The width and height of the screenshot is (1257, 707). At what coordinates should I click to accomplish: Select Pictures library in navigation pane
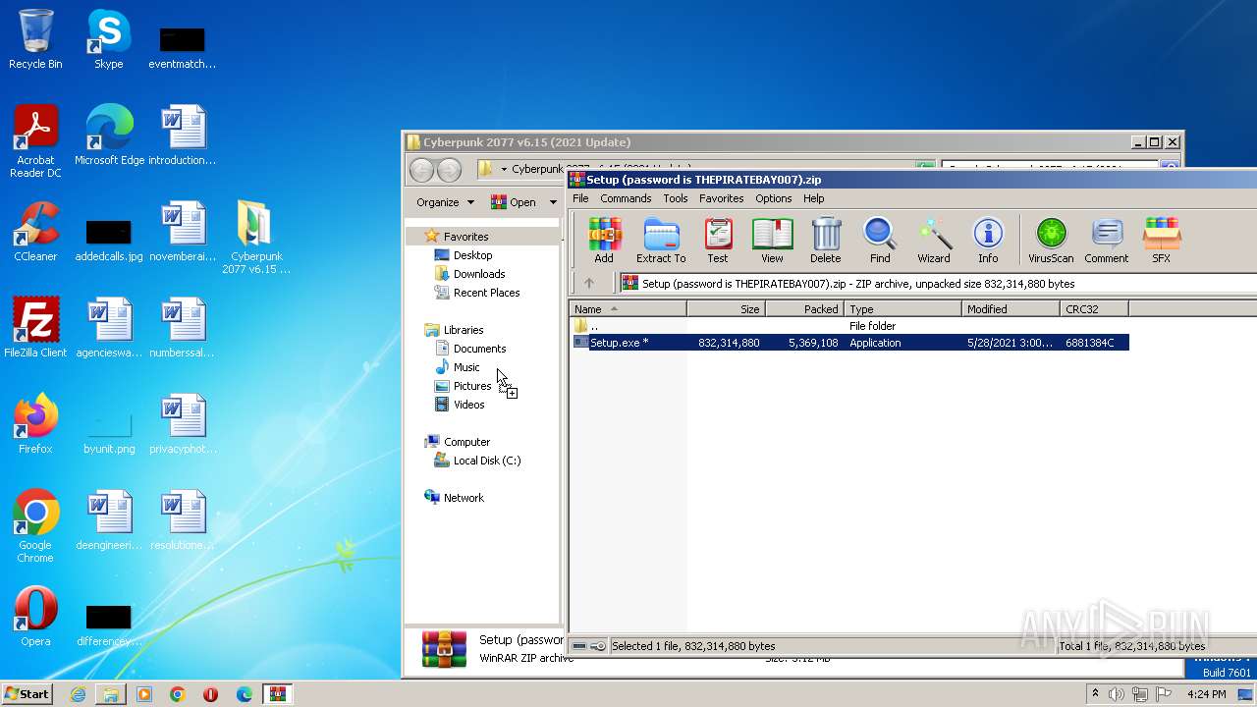point(471,386)
